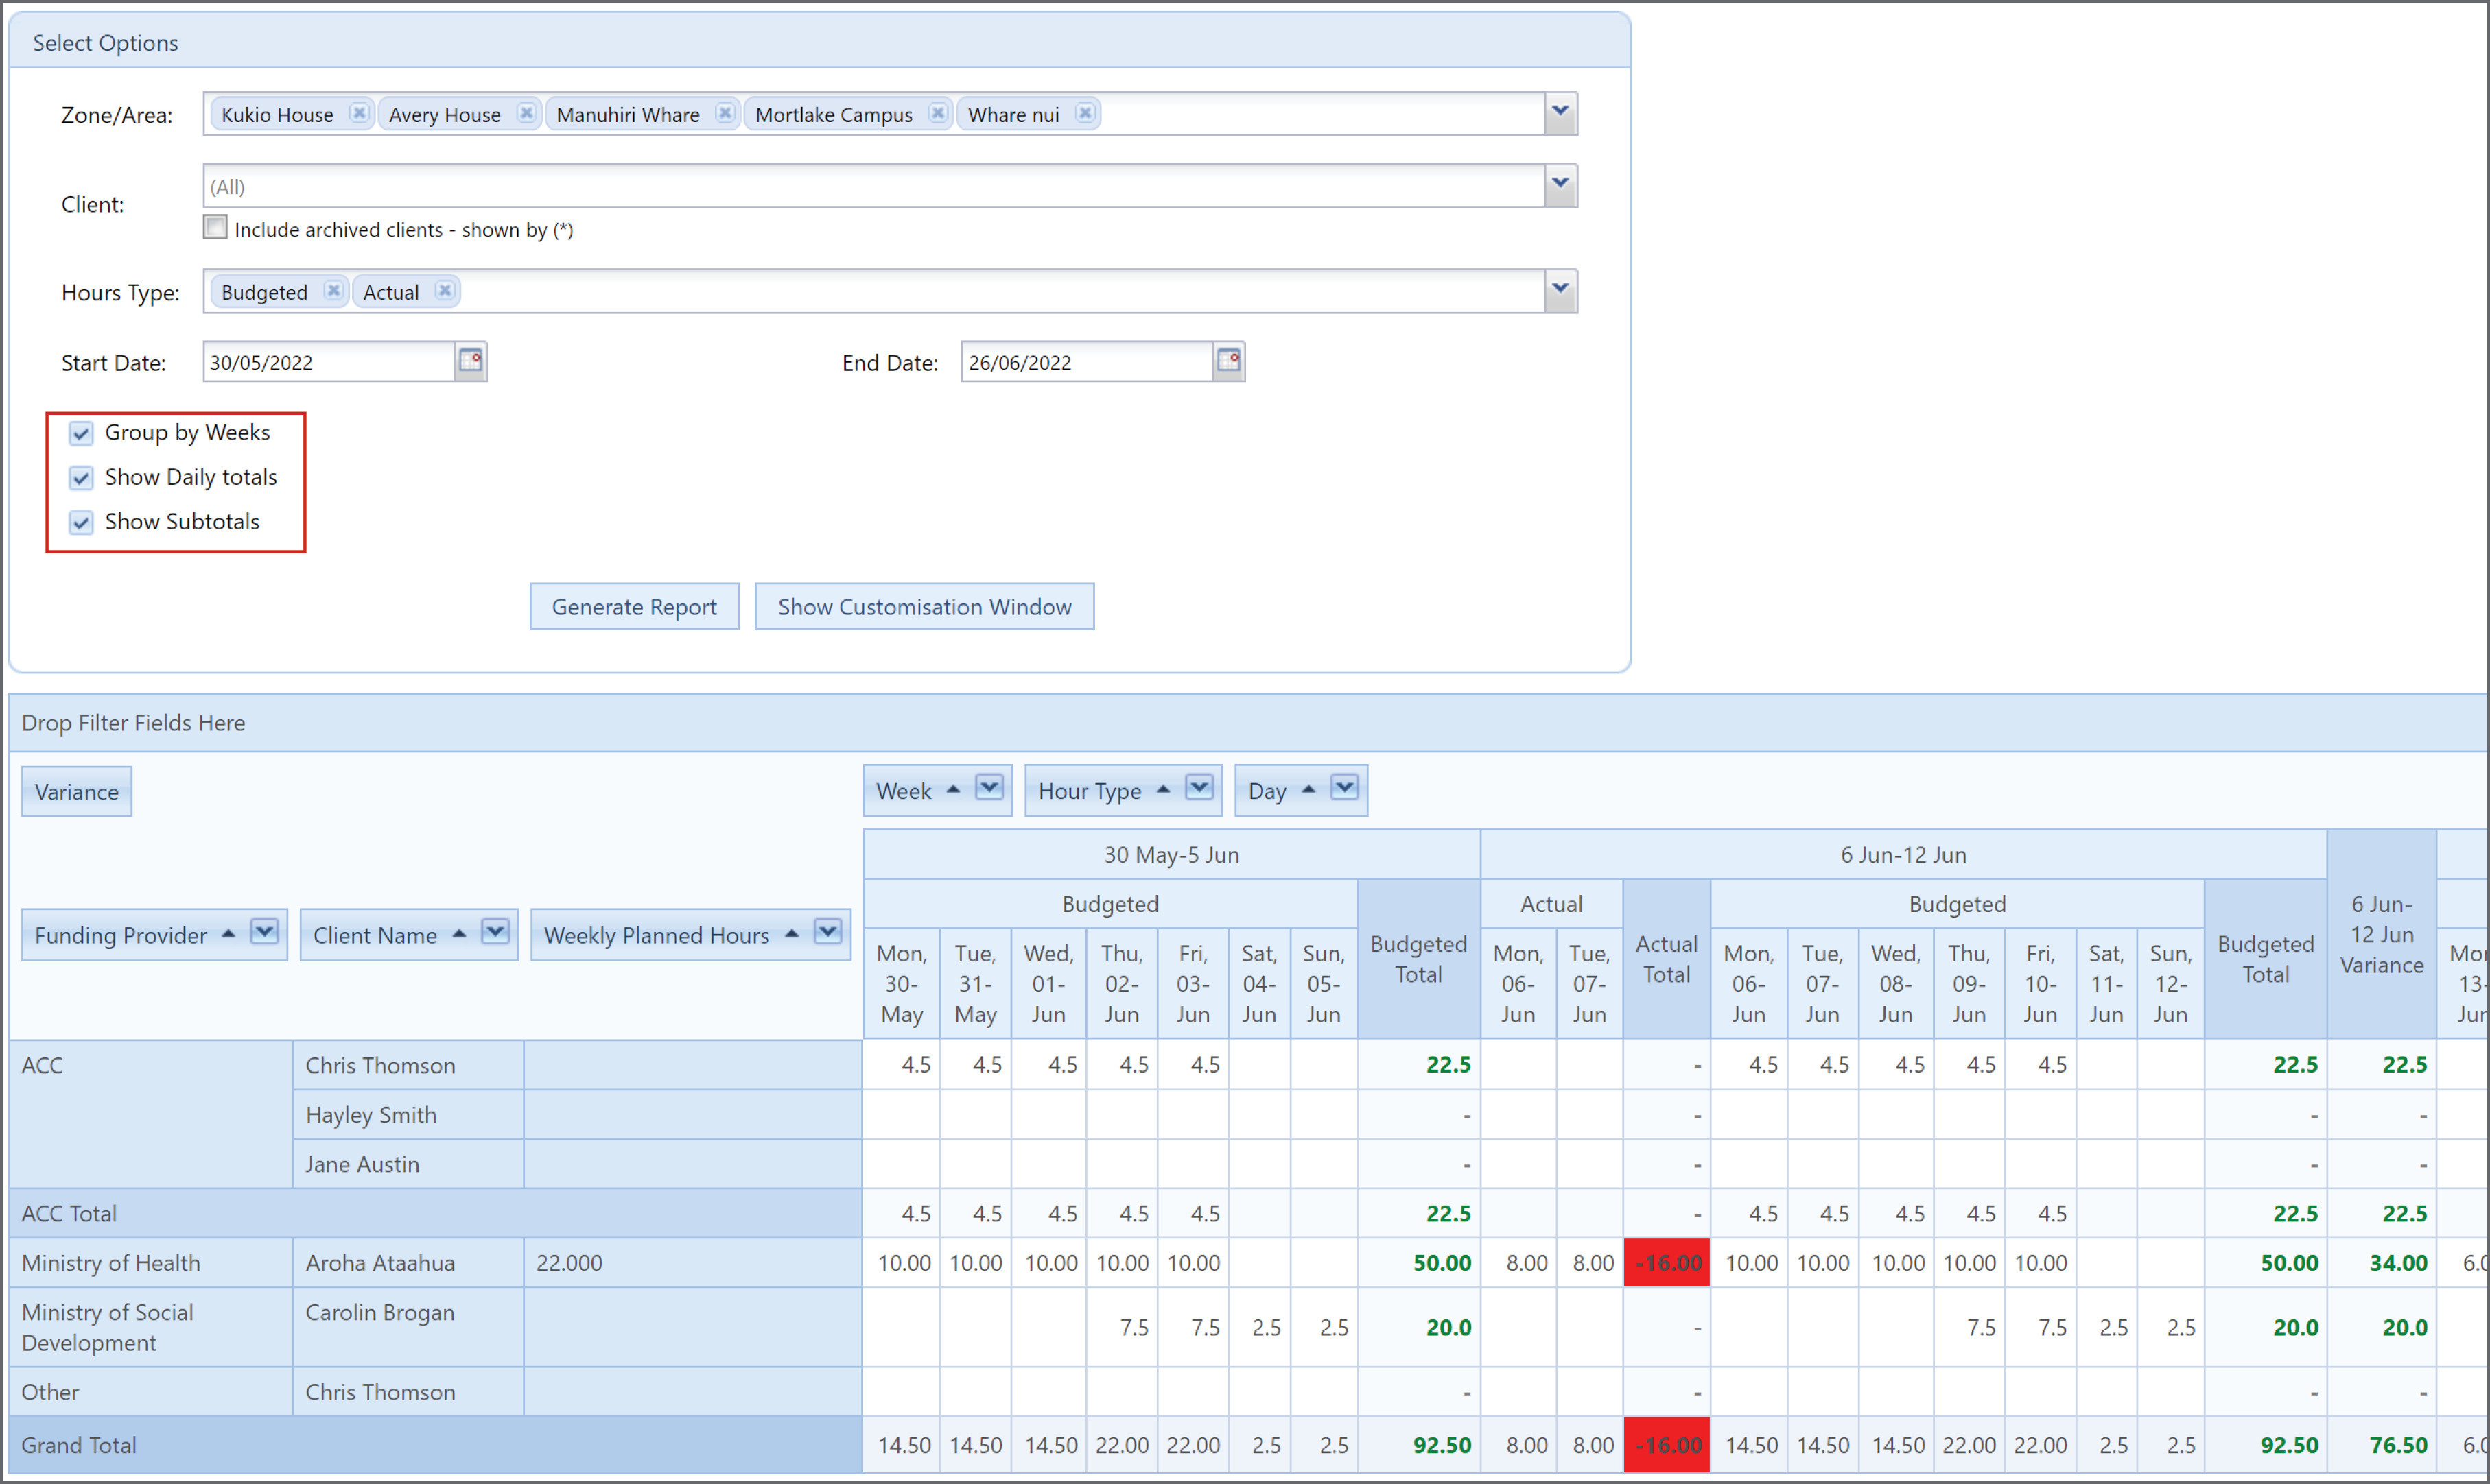
Task: Remove Avery House tag from Zone/Area
Action: pyautogui.click(x=526, y=113)
